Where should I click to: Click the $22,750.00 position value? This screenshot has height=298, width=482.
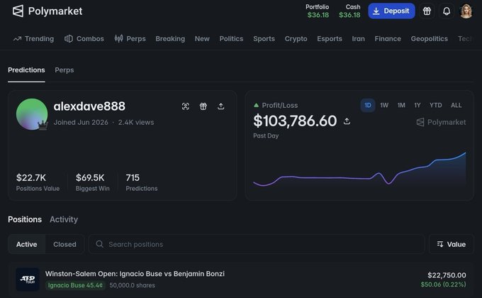tap(447, 275)
